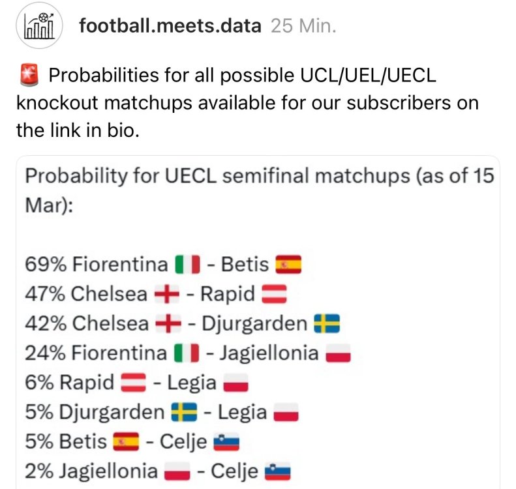Image resolution: width=516 pixels, height=489 pixels.
Task: Click England flag in 47% Chelsea row
Action: coord(167,295)
